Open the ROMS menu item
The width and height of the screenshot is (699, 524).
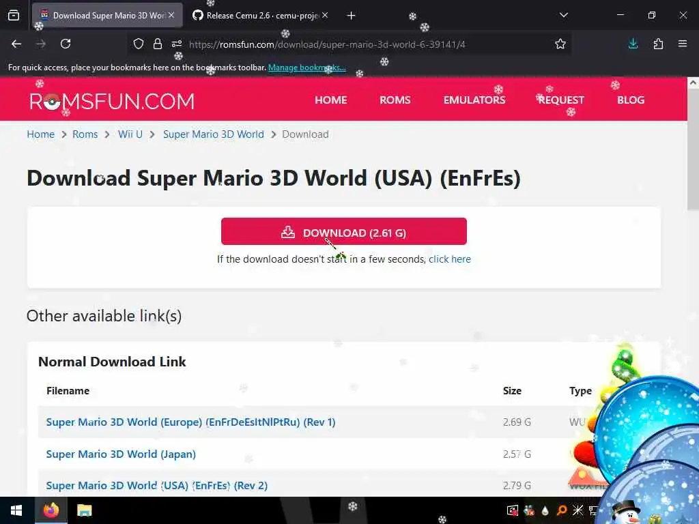pyautogui.click(x=395, y=100)
